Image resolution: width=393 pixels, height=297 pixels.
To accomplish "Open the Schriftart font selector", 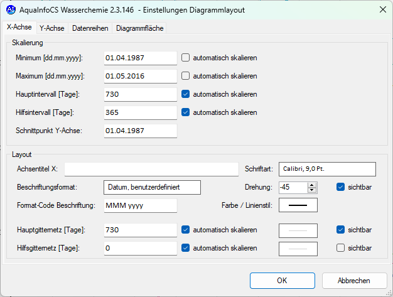I will [327, 169].
